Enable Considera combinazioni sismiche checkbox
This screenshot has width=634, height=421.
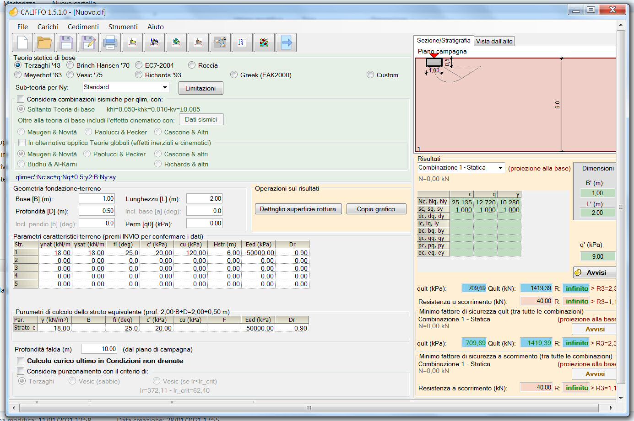coord(21,99)
